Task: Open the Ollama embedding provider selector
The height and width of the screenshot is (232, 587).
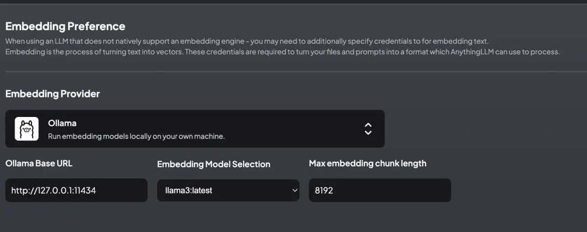Action: (195, 129)
